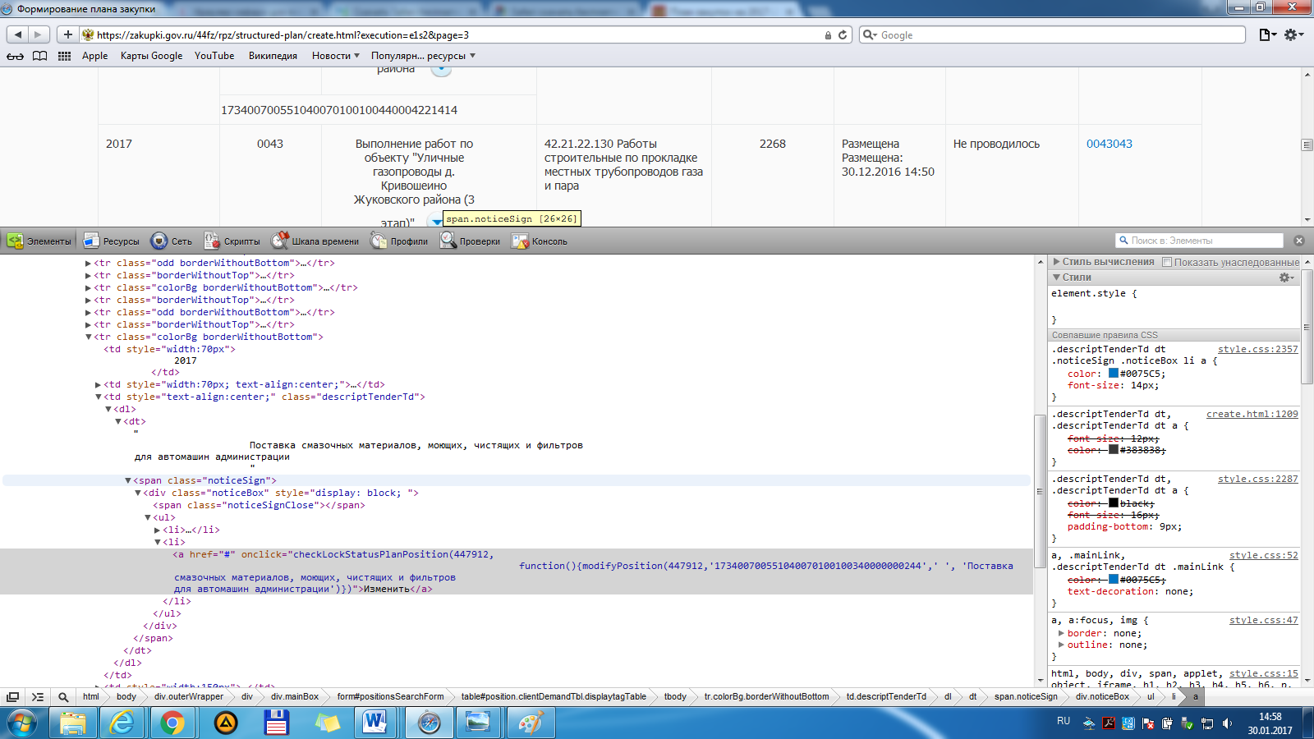
Task: Open the Ресурсы (Resources) inspector panel
Action: tap(112, 241)
